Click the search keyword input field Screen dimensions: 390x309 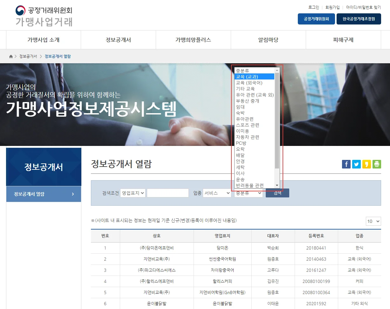(168, 193)
